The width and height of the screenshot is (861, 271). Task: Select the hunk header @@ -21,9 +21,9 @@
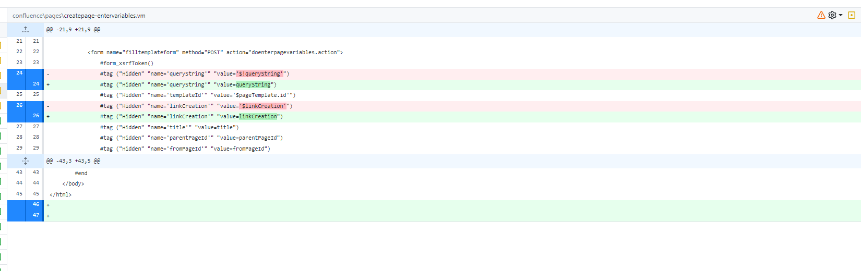coord(74,30)
